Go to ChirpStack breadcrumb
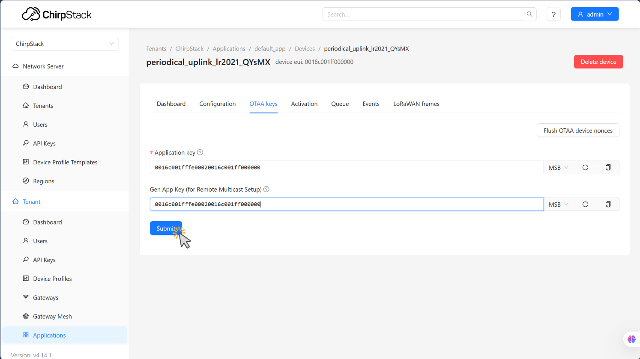This screenshot has width=640, height=359. tap(189, 49)
